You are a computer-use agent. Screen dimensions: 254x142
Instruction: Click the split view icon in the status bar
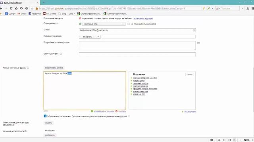(x=235, y=140)
